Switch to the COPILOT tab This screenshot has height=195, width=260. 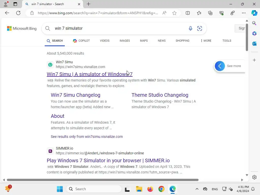(81, 41)
